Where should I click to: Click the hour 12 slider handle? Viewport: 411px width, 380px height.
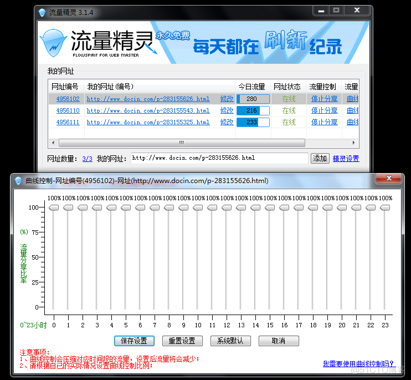tap(227, 207)
